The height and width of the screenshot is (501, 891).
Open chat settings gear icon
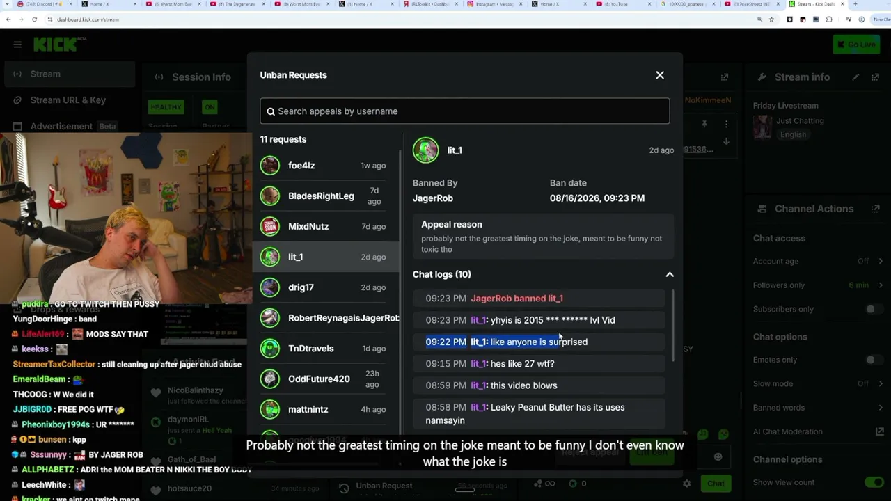[686, 484]
